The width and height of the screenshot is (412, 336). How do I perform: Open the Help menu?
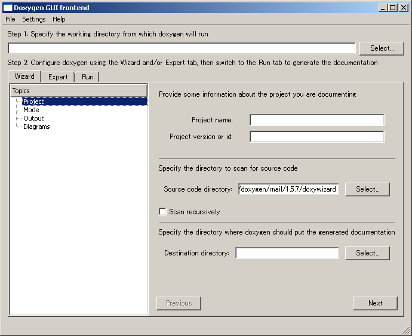[x=59, y=19]
